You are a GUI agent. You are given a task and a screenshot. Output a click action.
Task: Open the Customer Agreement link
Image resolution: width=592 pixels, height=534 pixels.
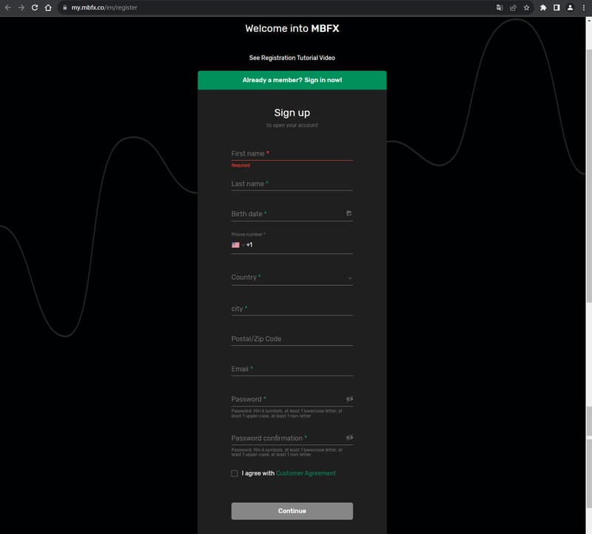pyautogui.click(x=306, y=473)
